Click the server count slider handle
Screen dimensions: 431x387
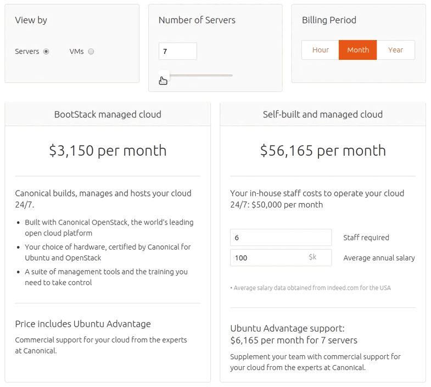[164, 76]
